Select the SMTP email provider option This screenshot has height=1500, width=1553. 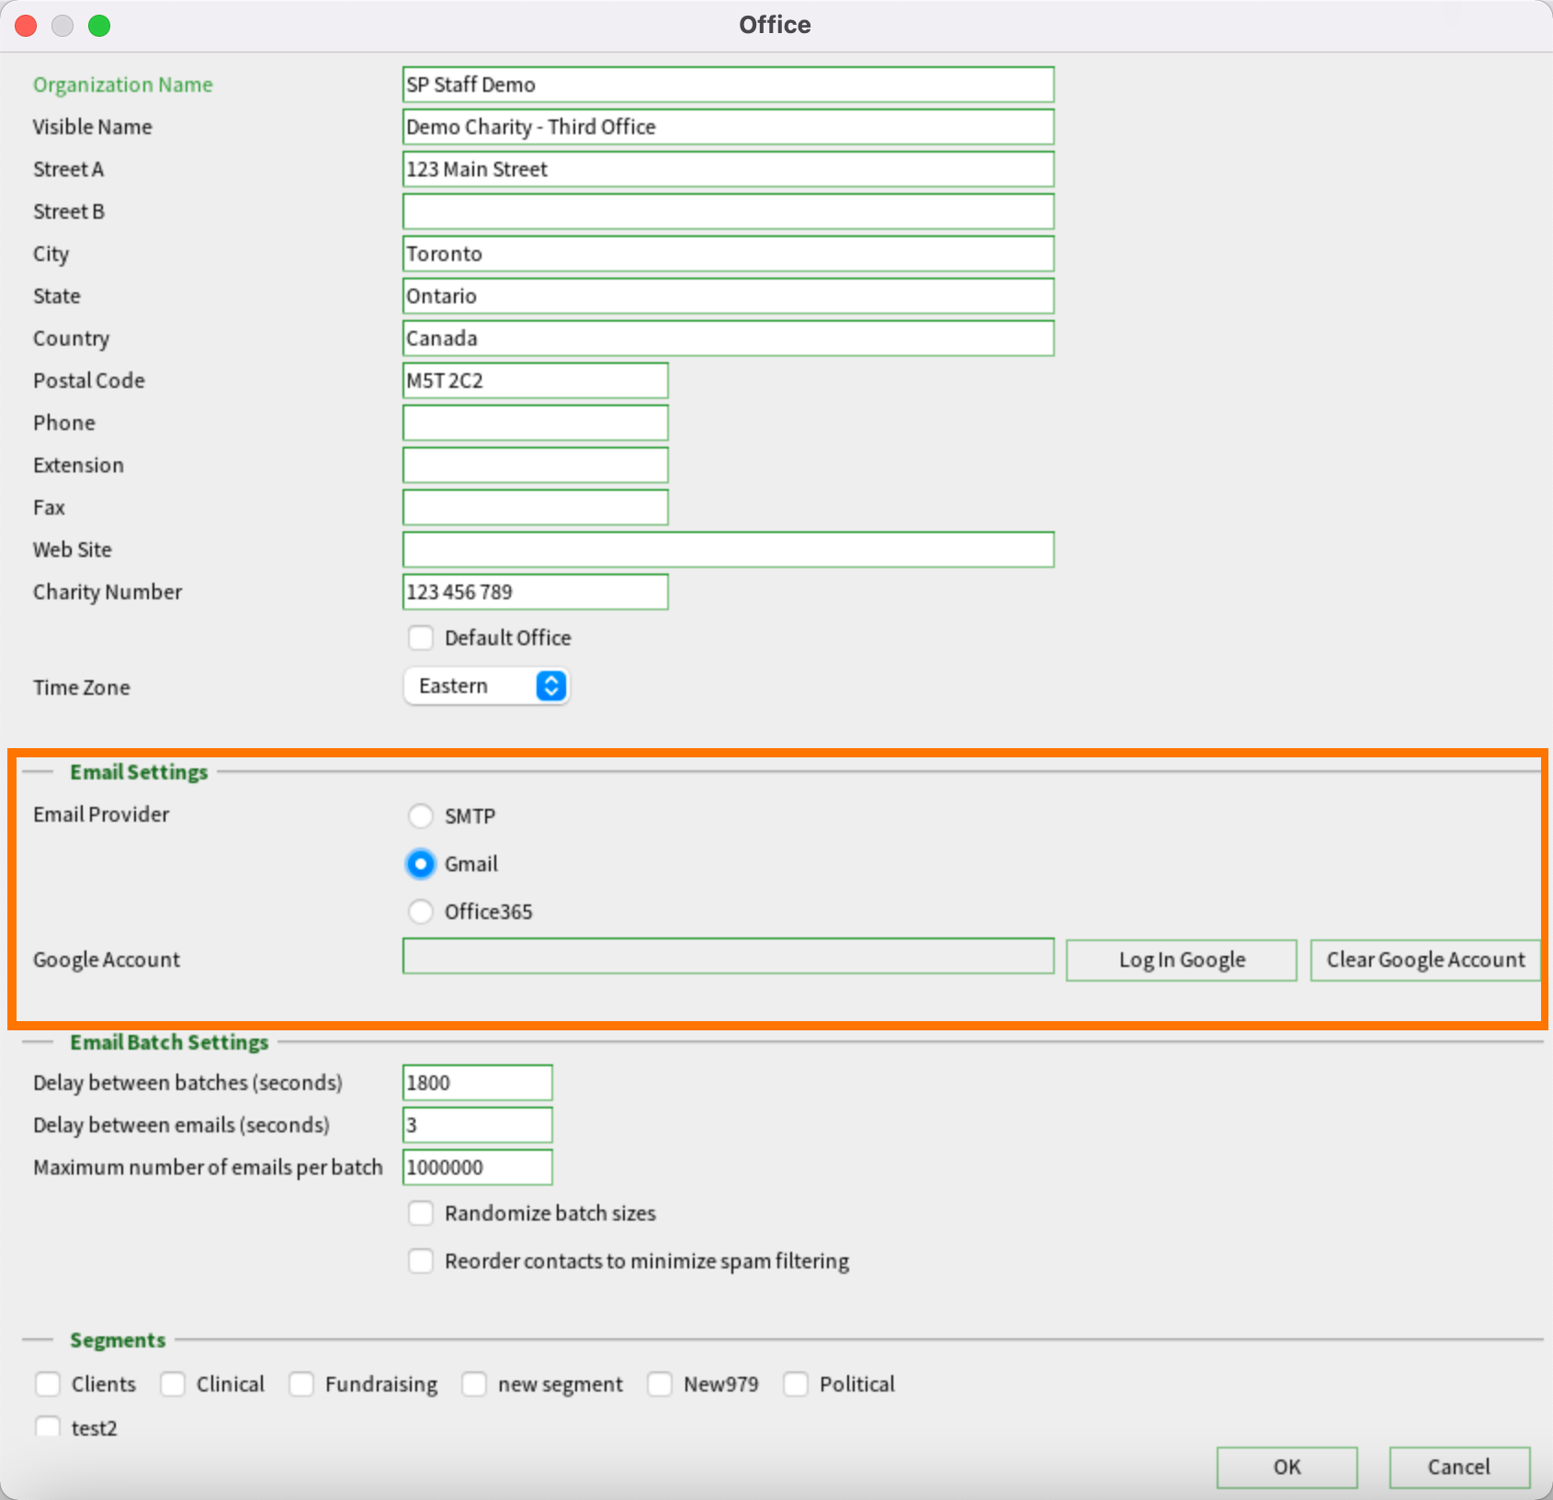pyautogui.click(x=421, y=816)
